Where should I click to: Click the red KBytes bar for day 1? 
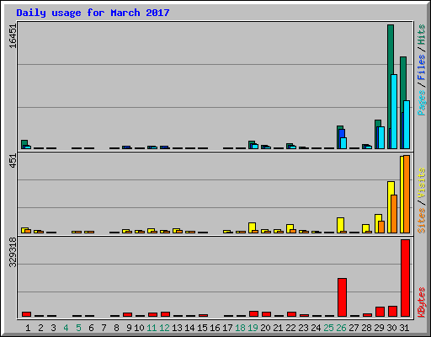click(x=26, y=314)
